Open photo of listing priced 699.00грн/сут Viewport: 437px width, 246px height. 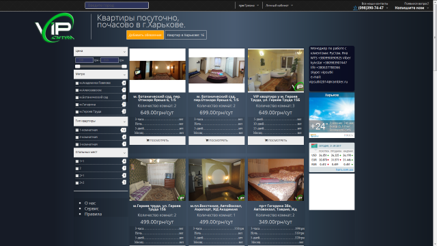[216, 70]
